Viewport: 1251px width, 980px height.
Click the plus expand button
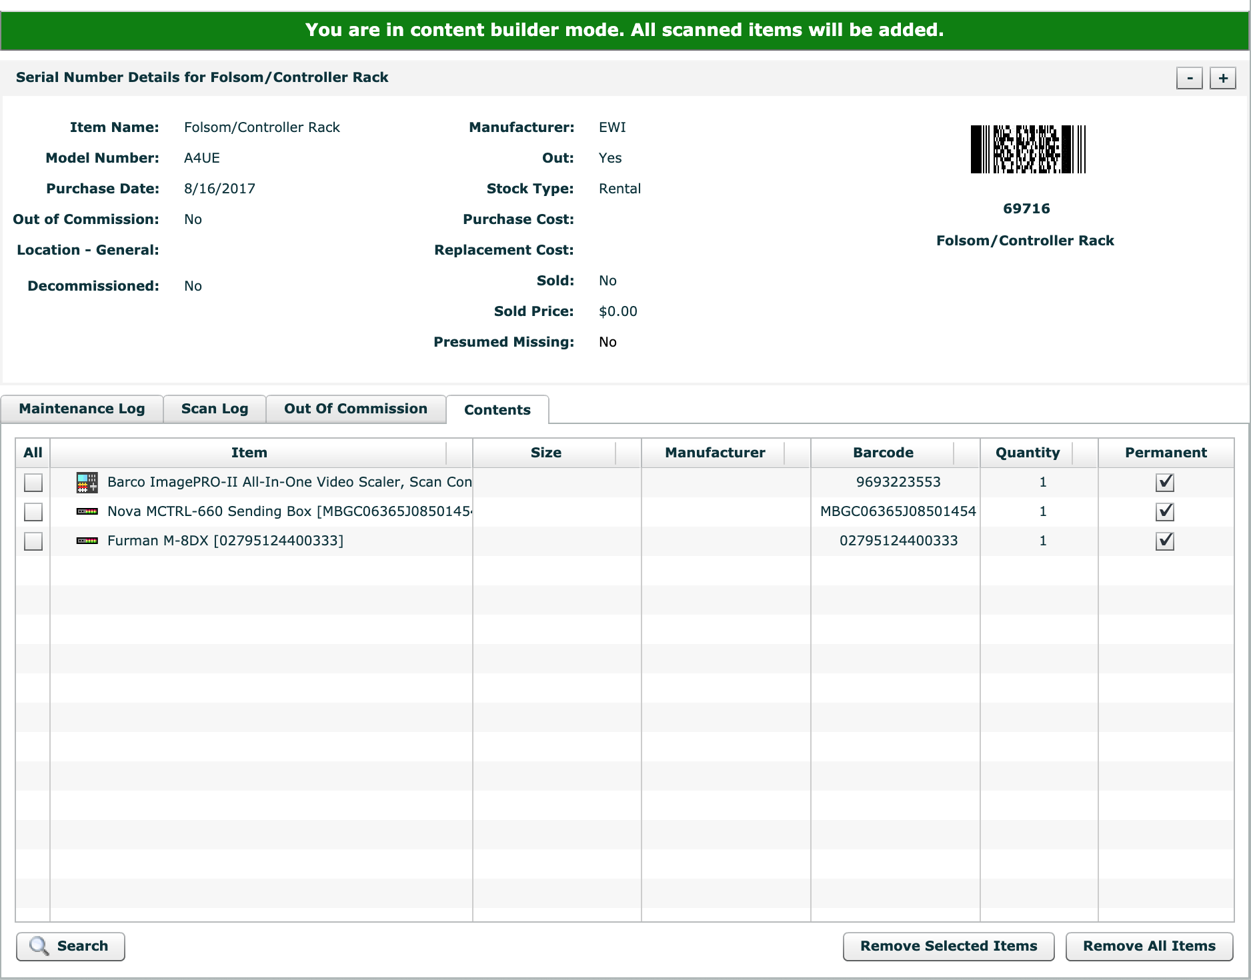coord(1223,78)
